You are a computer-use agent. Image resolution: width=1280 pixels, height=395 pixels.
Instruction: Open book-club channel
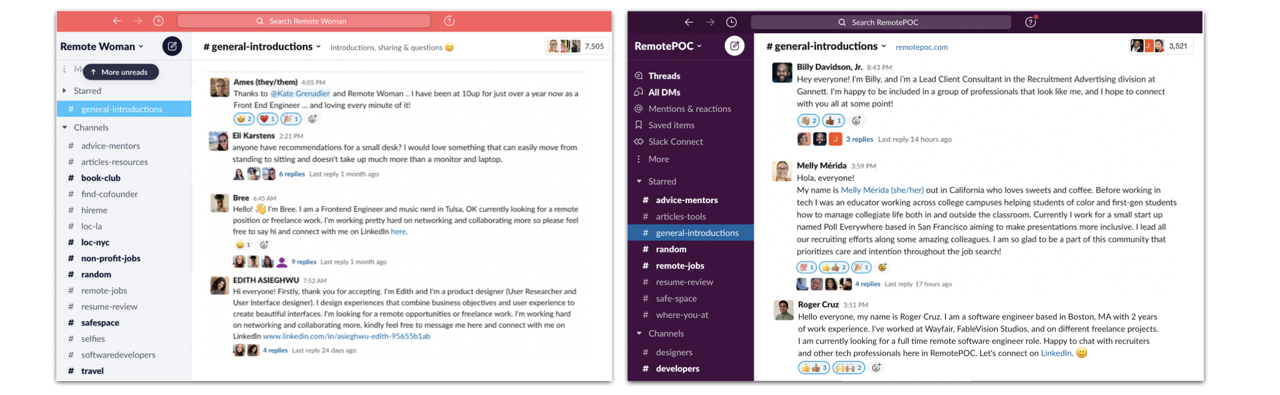[100, 178]
